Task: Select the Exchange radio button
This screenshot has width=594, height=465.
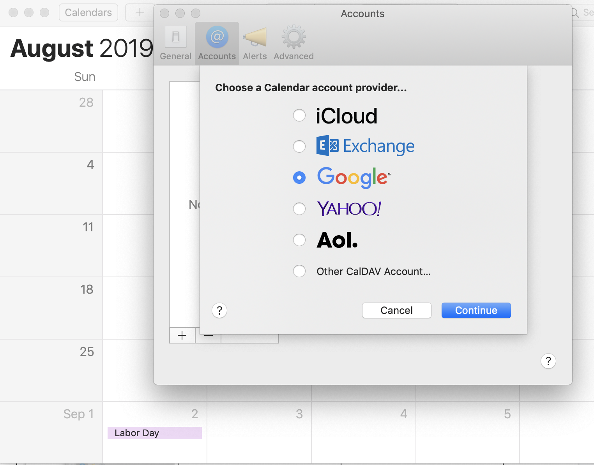Action: 299,146
